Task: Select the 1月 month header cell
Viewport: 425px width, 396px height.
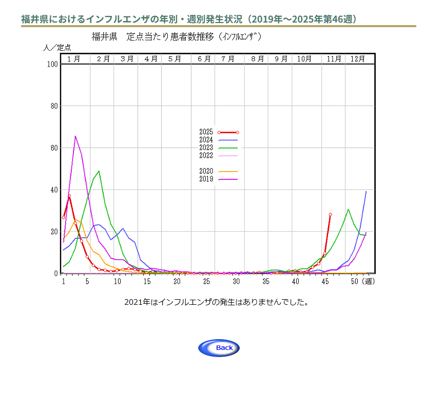Action: pos(74,59)
